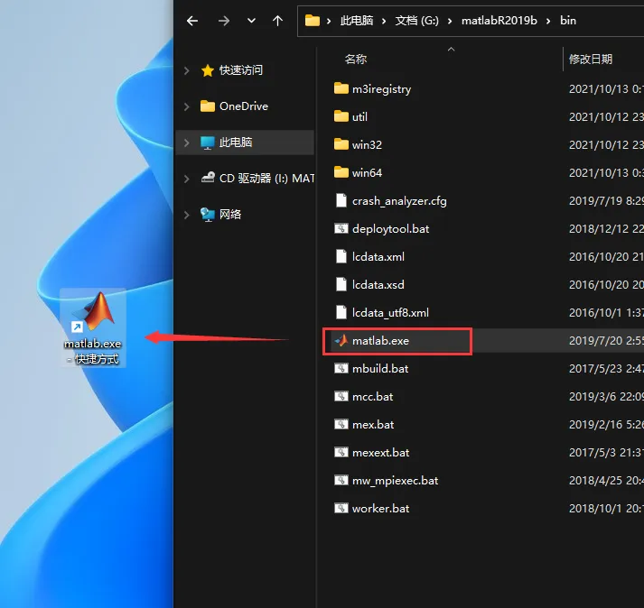The image size is (644, 608).
Task: Expand the 此电脑 tree node
Action: pyautogui.click(x=187, y=143)
